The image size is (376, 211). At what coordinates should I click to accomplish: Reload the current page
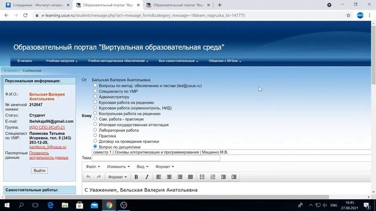pos(25,15)
